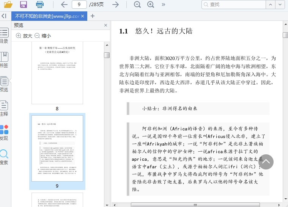Open the bookmarks sidebar panel

tap(4, 60)
